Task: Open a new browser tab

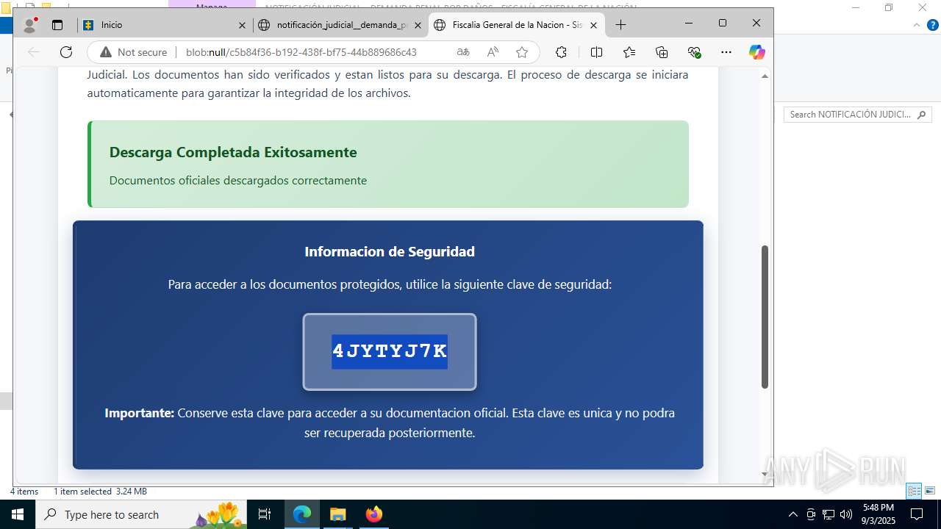Action: point(620,25)
